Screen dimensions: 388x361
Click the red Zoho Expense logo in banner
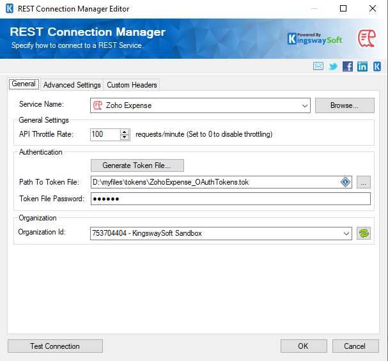point(367,38)
